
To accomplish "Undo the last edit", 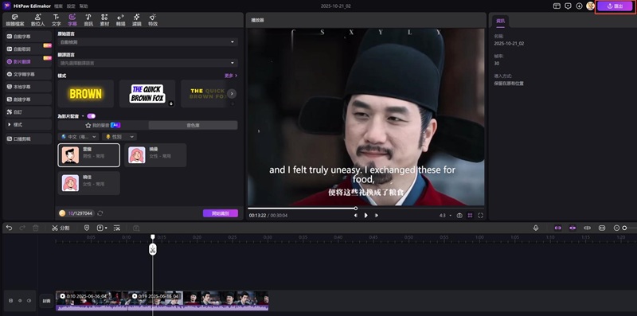I will [x=9, y=228].
